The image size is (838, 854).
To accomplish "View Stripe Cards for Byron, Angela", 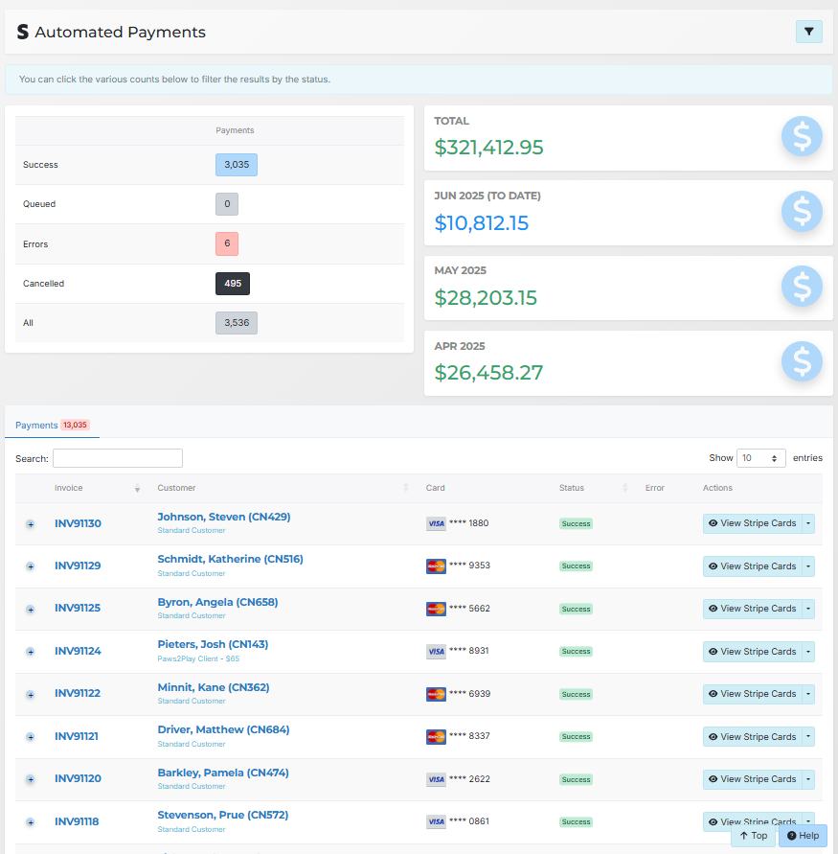I will 752,609.
